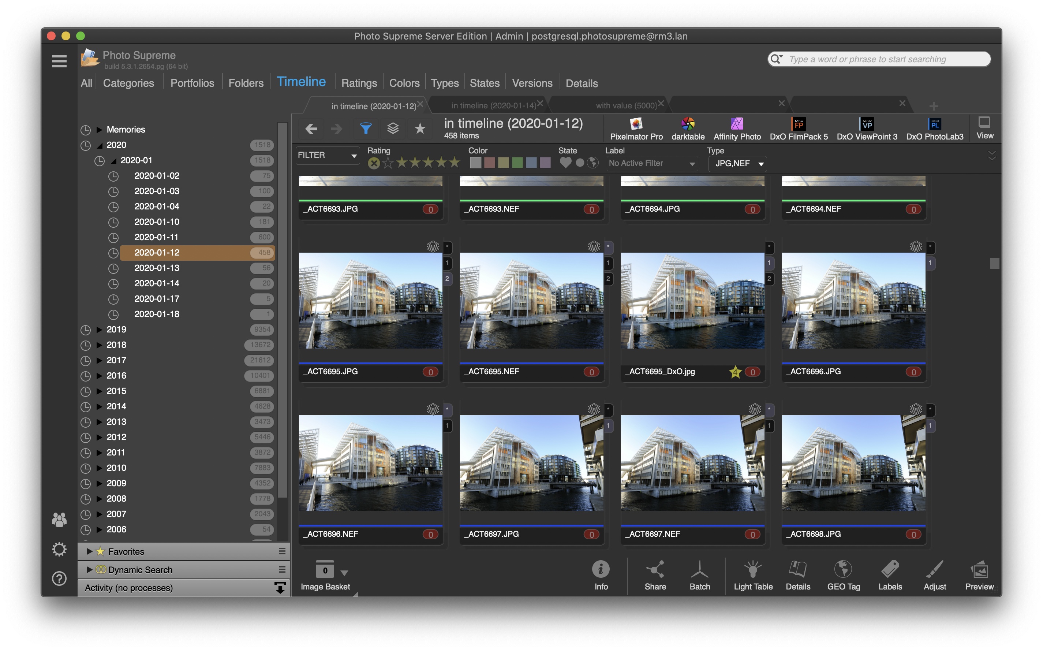Filter by green color swatch

(x=517, y=163)
